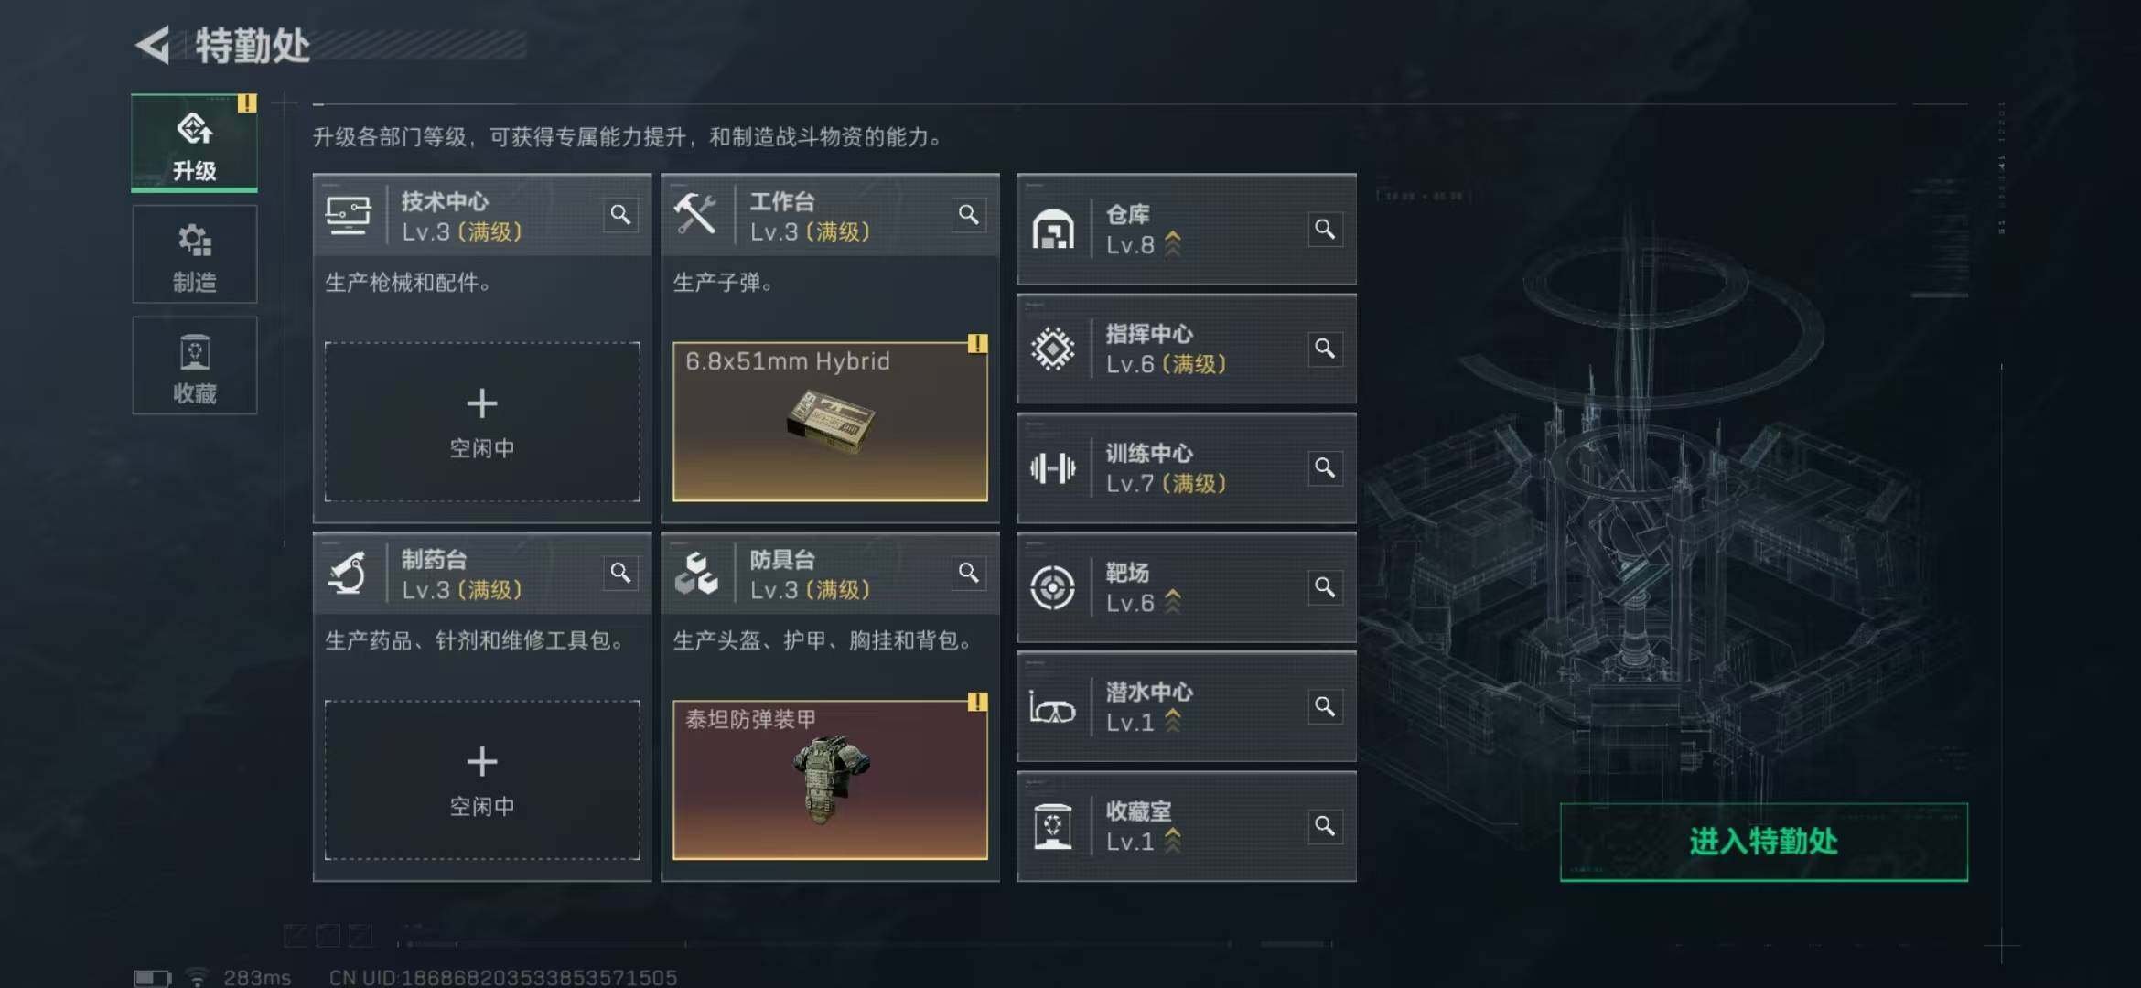Viewport: 2141px width, 988px height.
Task: Collect the 泰坦防弹装甲 armor item
Action: pyautogui.click(x=830, y=779)
